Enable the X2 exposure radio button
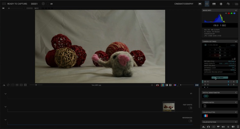This screenshot has height=129, width=240. pyautogui.click(x=205, y=84)
